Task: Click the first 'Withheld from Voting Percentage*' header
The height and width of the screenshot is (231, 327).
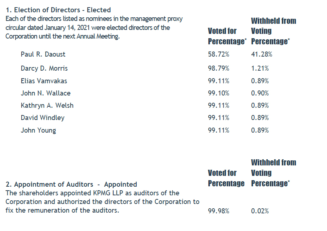Action: [273, 31]
